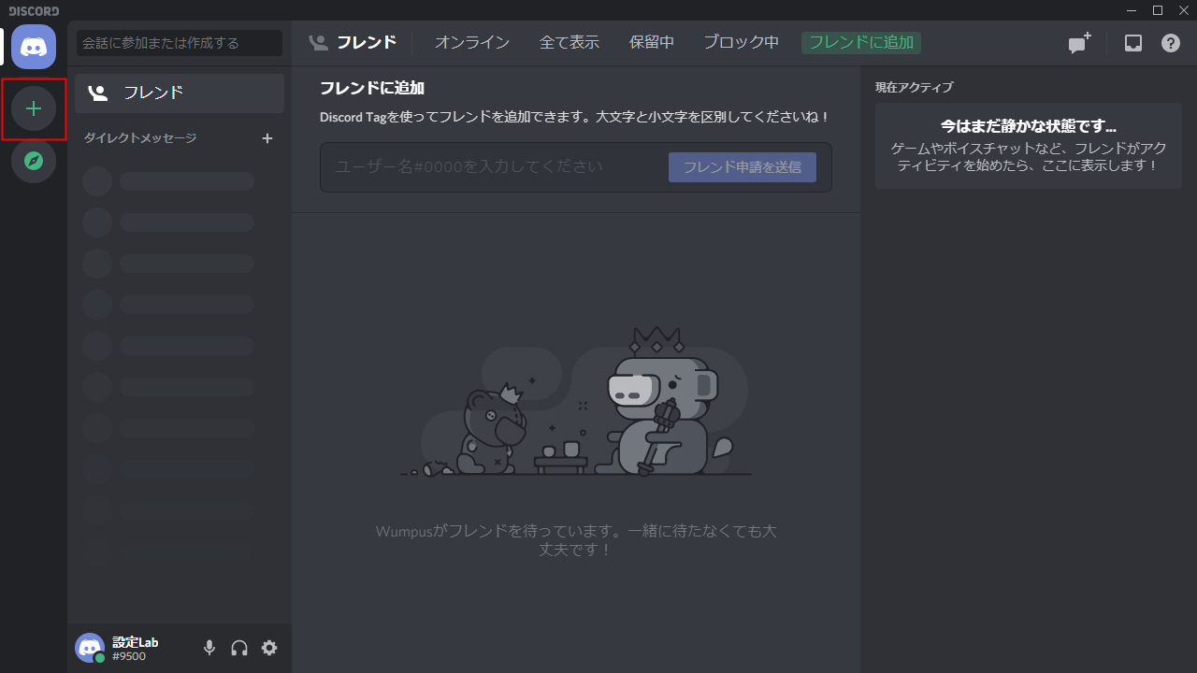Image resolution: width=1197 pixels, height=673 pixels.
Task: Open the help question mark icon
Action: point(1171,43)
